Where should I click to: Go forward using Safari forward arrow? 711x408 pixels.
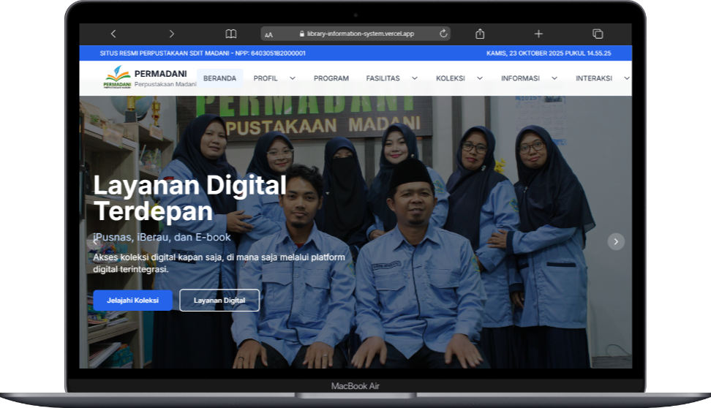point(171,34)
